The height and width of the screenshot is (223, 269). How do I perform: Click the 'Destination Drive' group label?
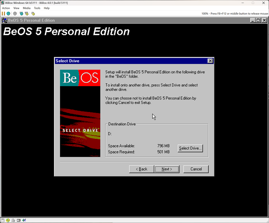(122, 124)
